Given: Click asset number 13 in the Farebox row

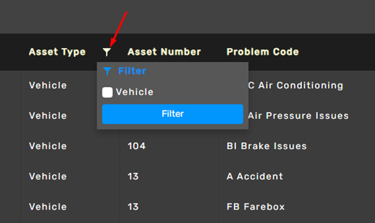Looking at the screenshot, I should coord(133,207).
